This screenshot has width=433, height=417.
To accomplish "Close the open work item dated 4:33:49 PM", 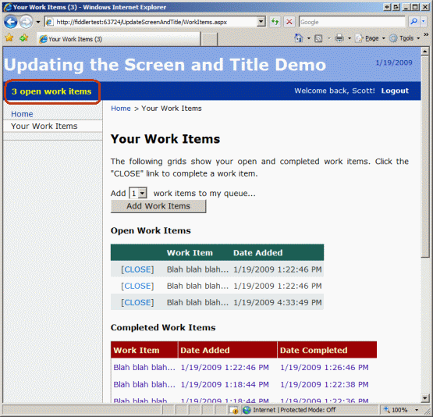I will [x=137, y=302].
